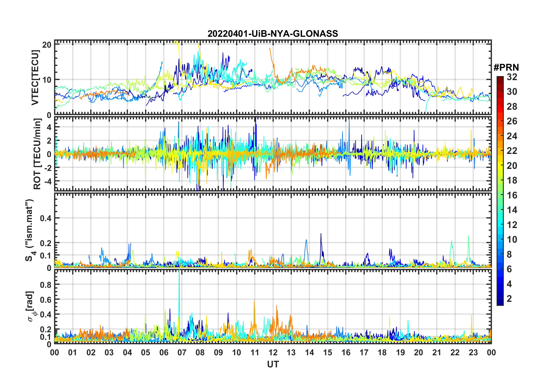Click the ROT axis tick label 4
The height and width of the screenshot is (382, 546).
49,127
